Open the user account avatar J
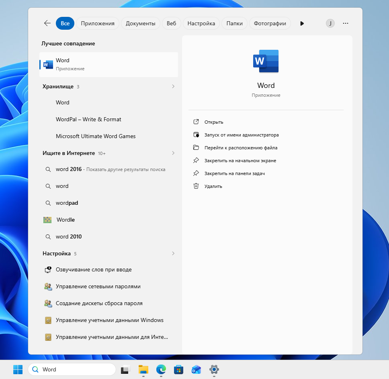The image size is (389, 379). point(330,23)
